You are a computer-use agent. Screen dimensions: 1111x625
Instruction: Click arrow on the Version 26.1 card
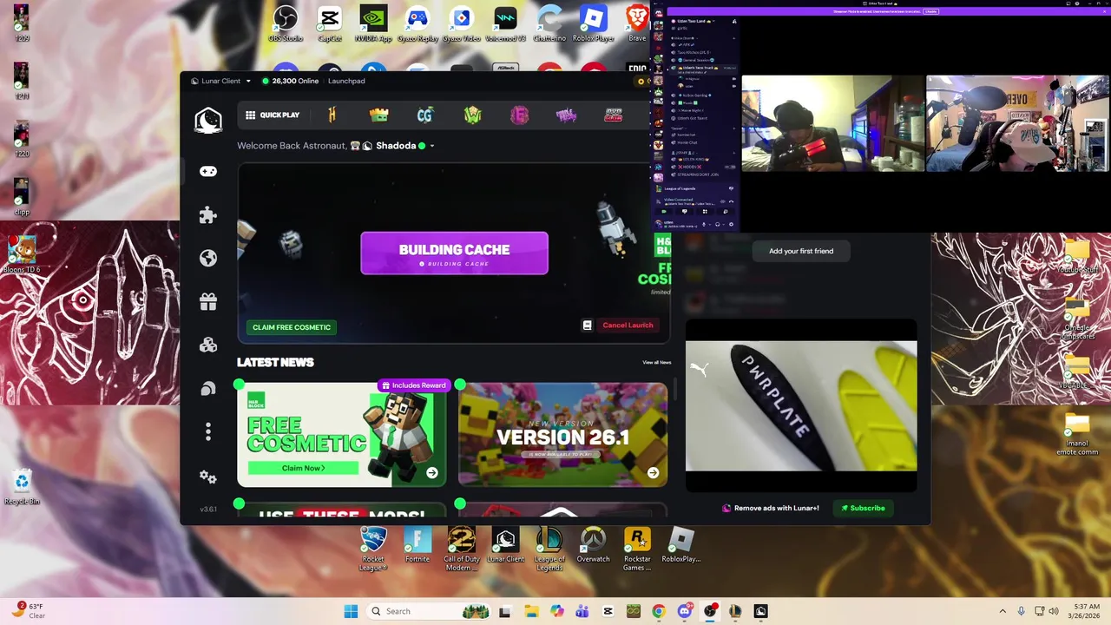(x=653, y=473)
